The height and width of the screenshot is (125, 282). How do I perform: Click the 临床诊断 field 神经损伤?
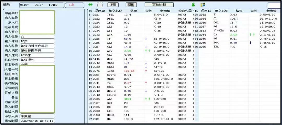[x=37, y=60]
